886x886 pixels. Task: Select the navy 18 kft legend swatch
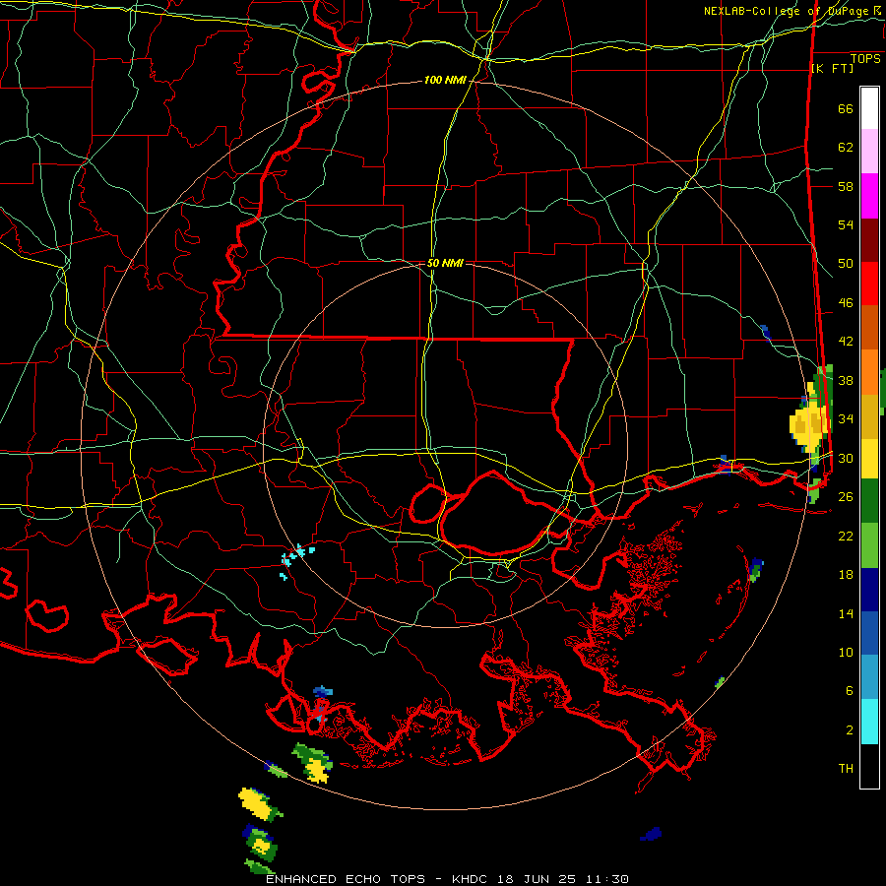coord(869,590)
